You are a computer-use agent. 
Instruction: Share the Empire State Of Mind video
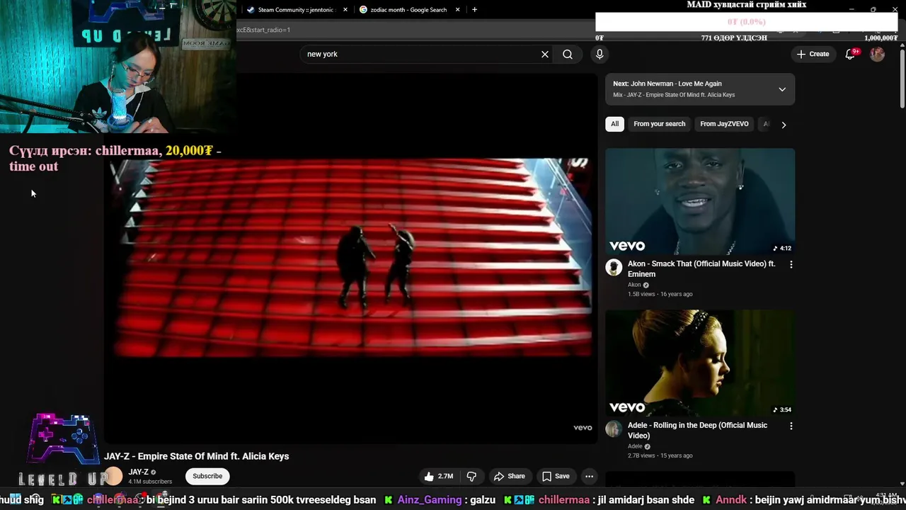tap(510, 476)
